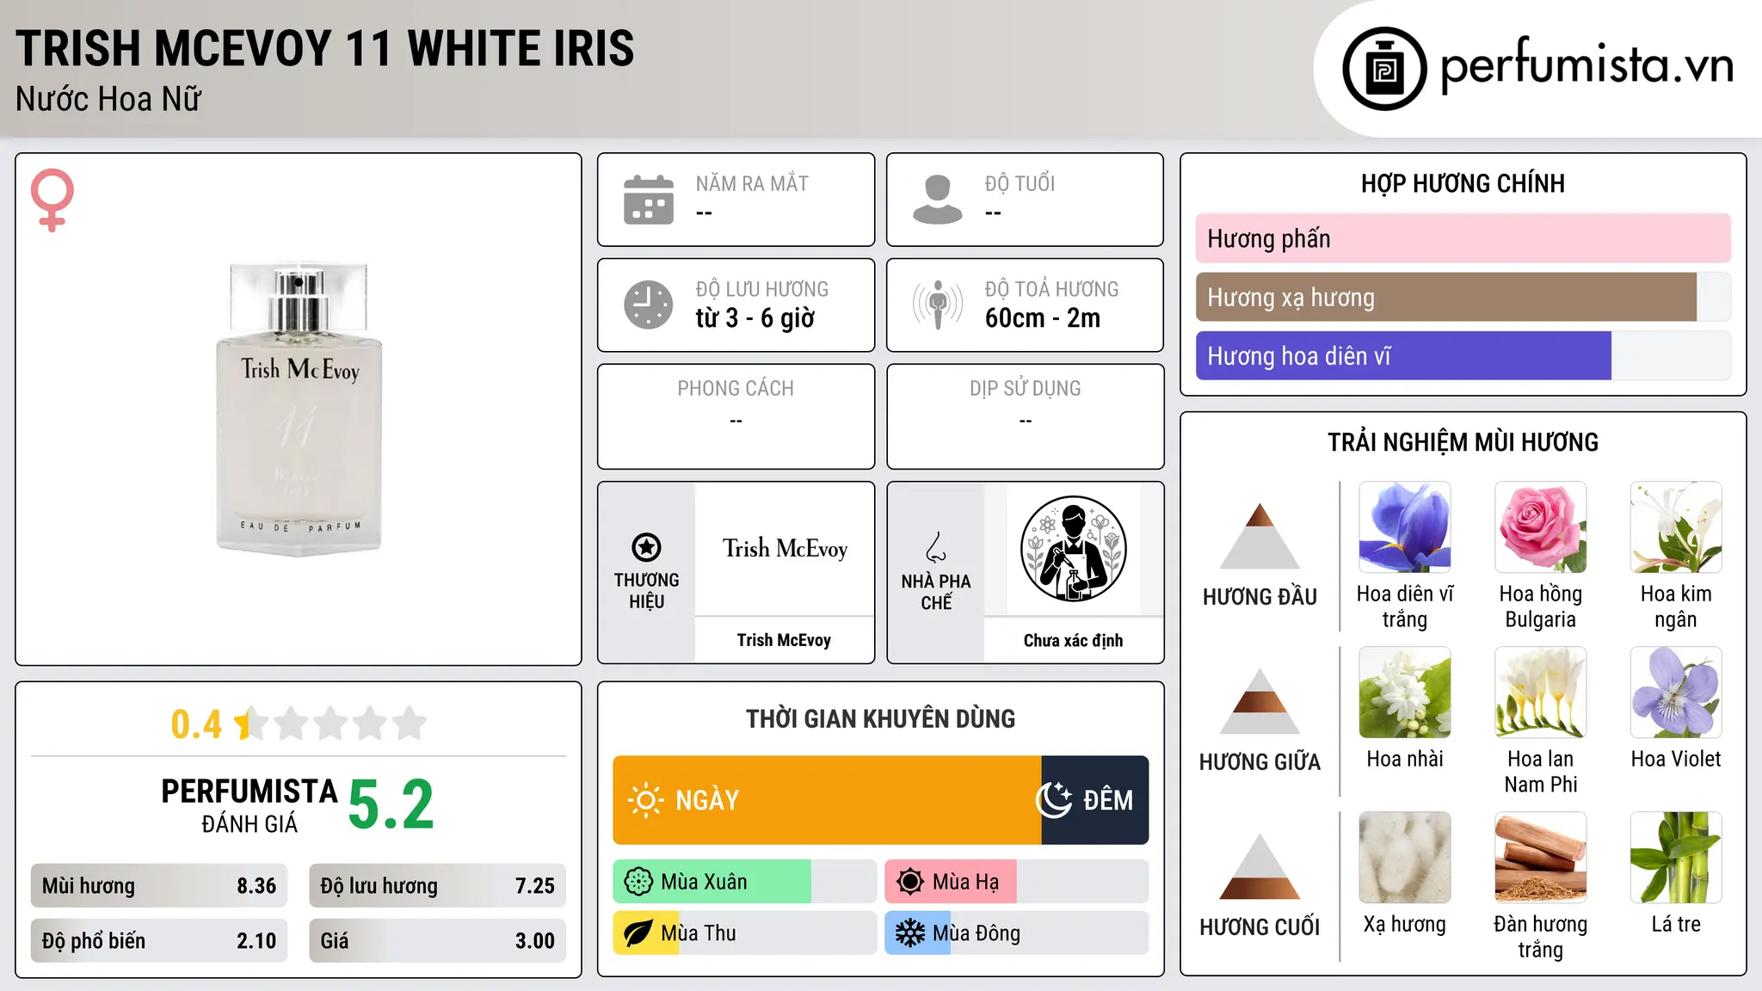Click the Mùa Thu leaf icon
Screen dimensions: 1762x991
pos(638,933)
